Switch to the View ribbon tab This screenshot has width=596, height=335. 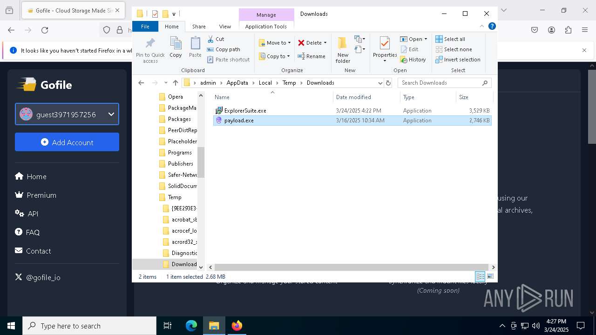225,27
